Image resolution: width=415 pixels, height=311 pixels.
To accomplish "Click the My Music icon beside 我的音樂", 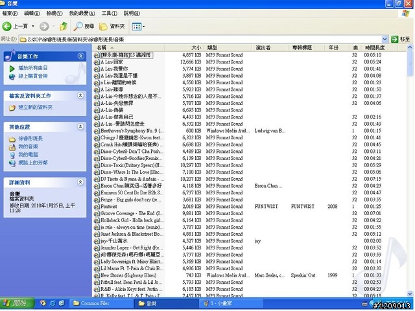I will [12, 147].
